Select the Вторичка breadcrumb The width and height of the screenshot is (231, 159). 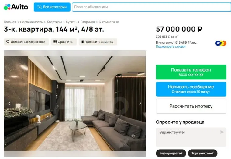(88, 22)
